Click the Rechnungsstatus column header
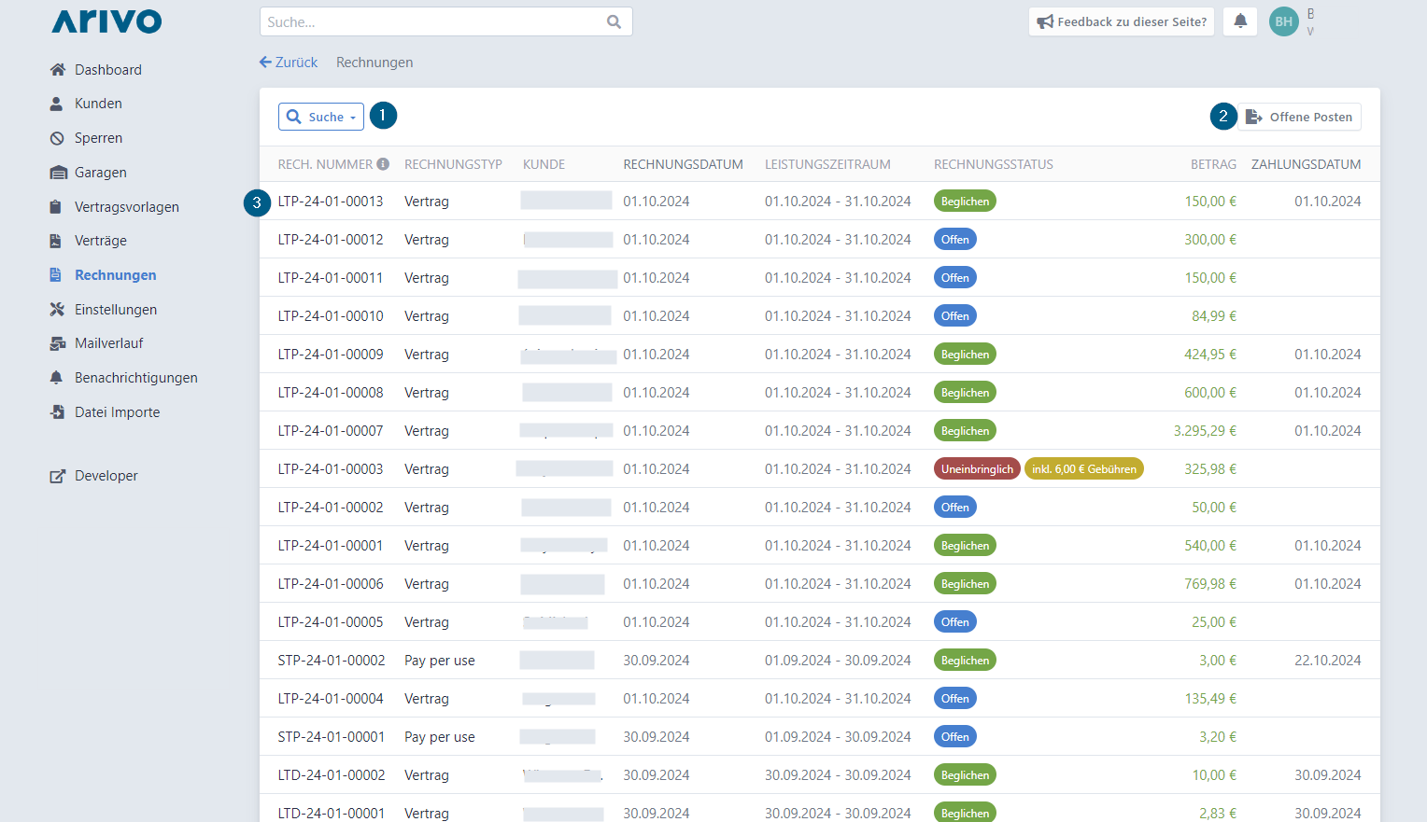The width and height of the screenshot is (1427, 822). pos(994,164)
